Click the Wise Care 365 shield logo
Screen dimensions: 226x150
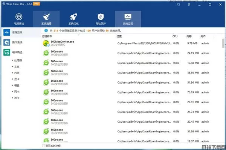(4, 4)
